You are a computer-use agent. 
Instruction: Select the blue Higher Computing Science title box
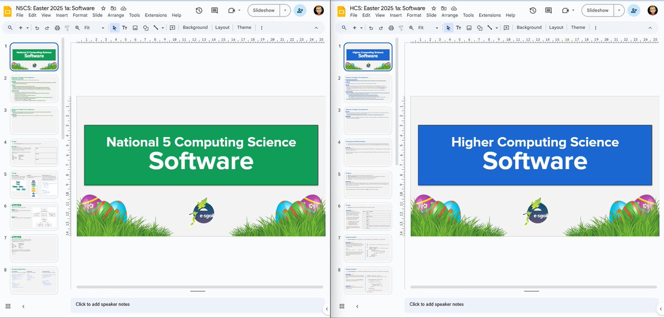click(x=535, y=155)
